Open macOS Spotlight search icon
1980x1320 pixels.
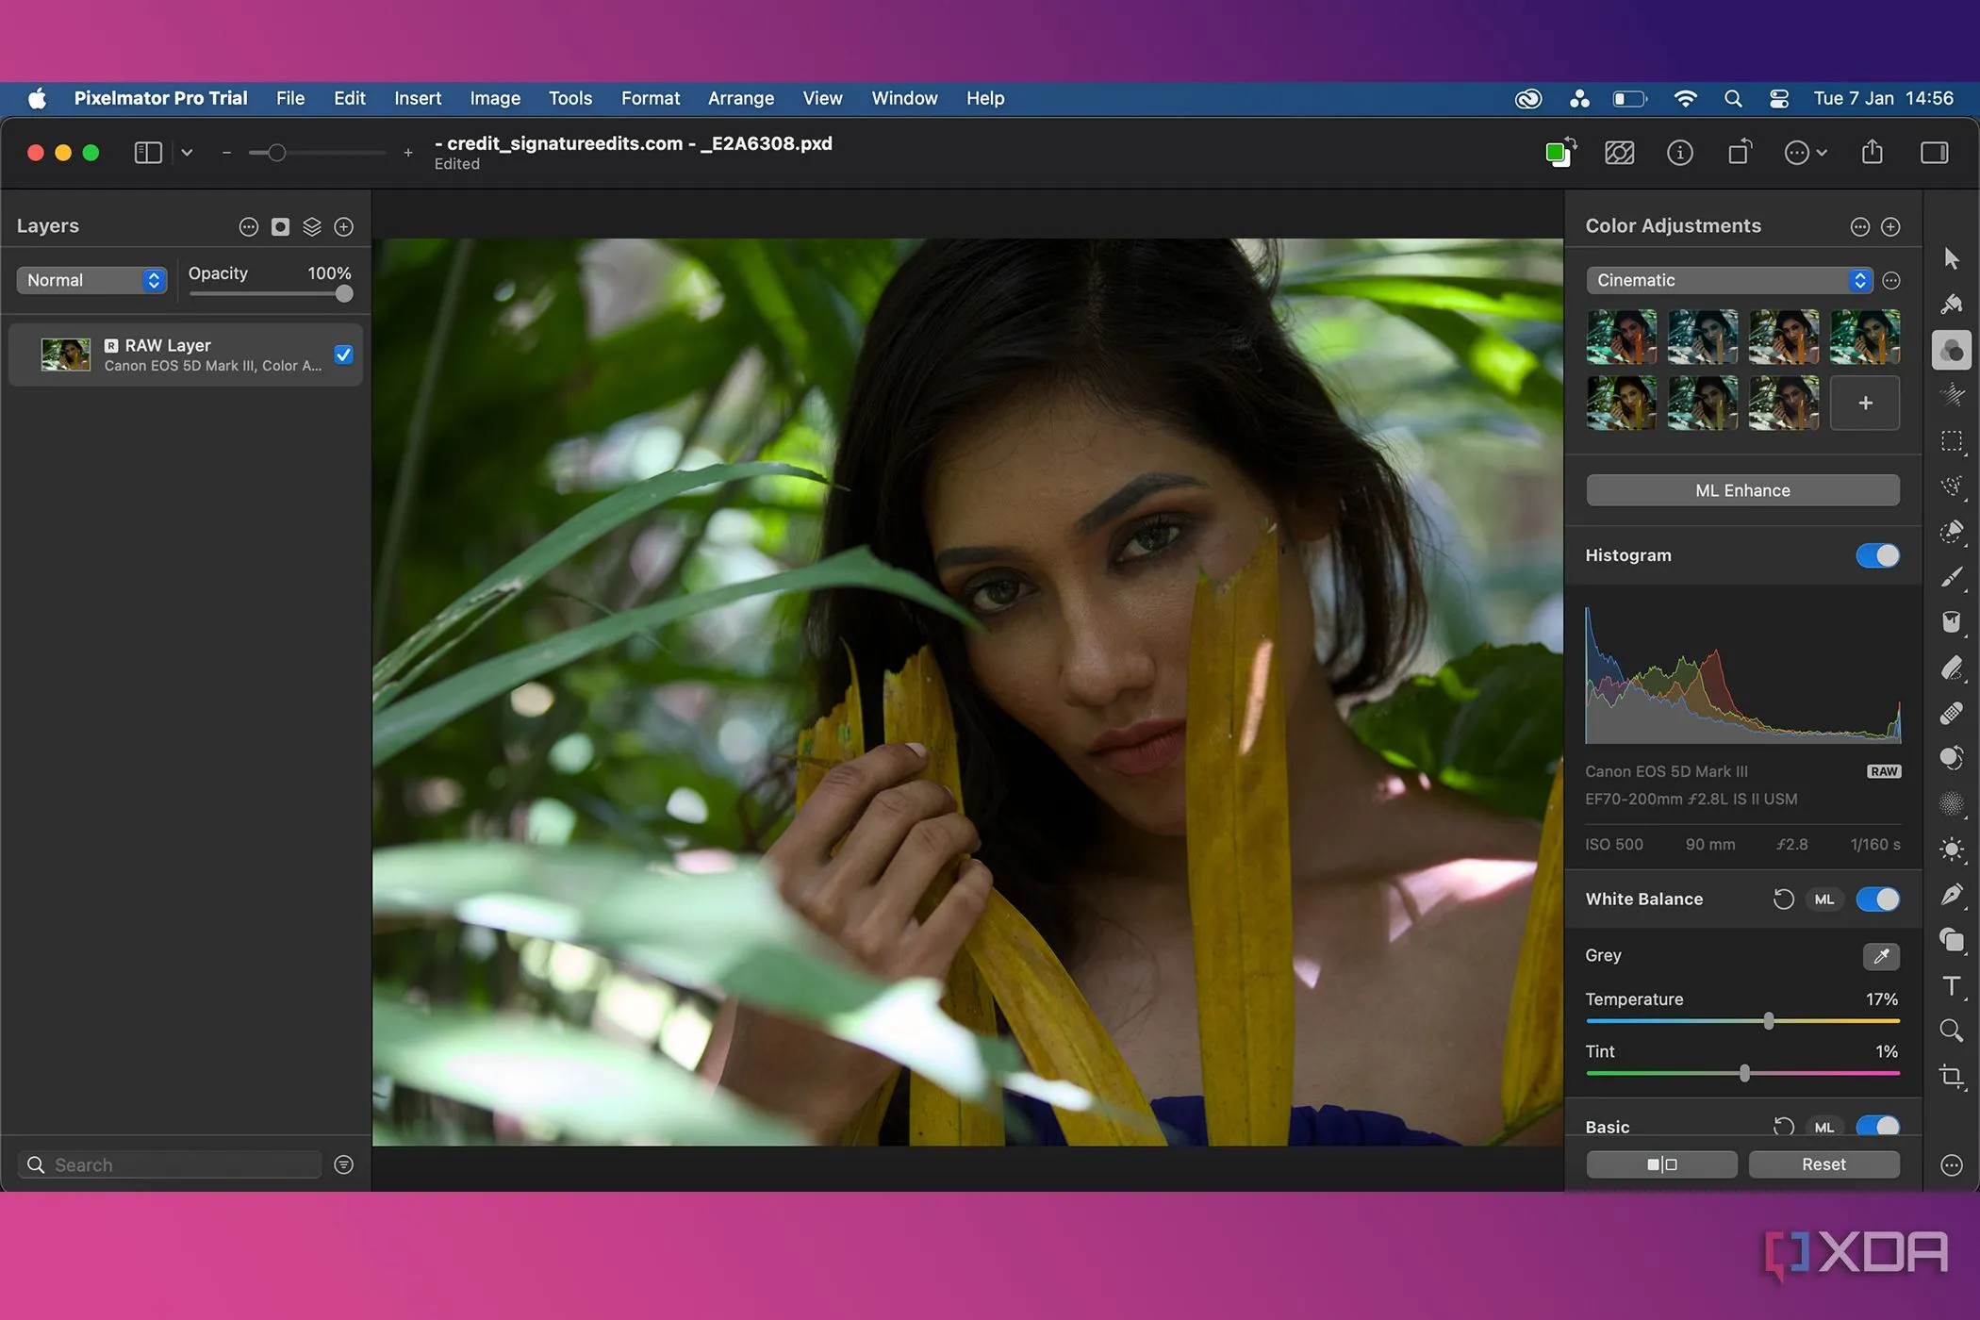[x=1732, y=98]
